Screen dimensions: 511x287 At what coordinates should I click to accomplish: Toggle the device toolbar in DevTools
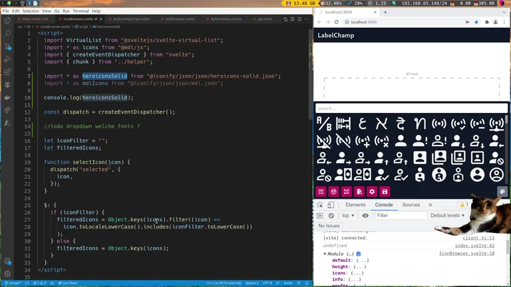point(331,205)
